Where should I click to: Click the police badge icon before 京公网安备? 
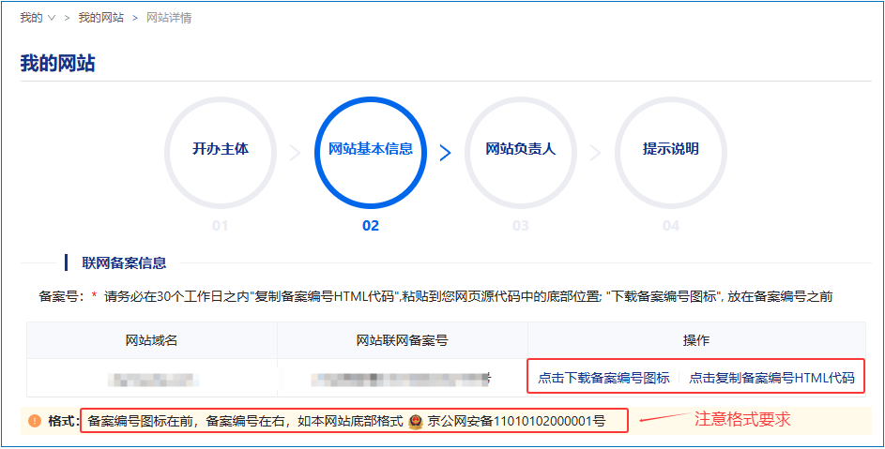point(415,421)
